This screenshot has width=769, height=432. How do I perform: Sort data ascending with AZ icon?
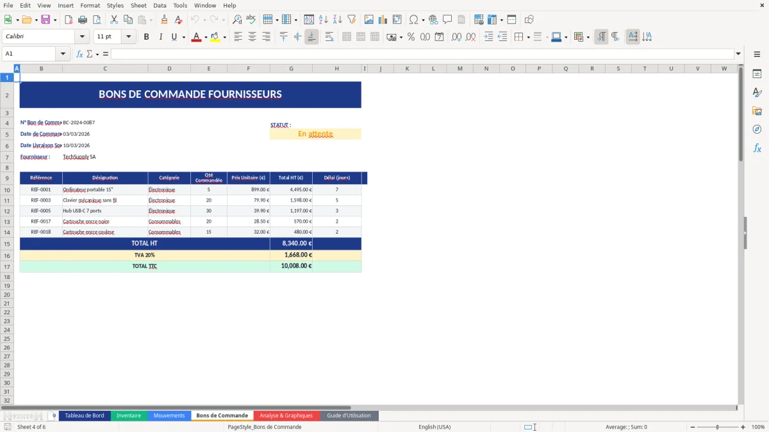coord(322,19)
